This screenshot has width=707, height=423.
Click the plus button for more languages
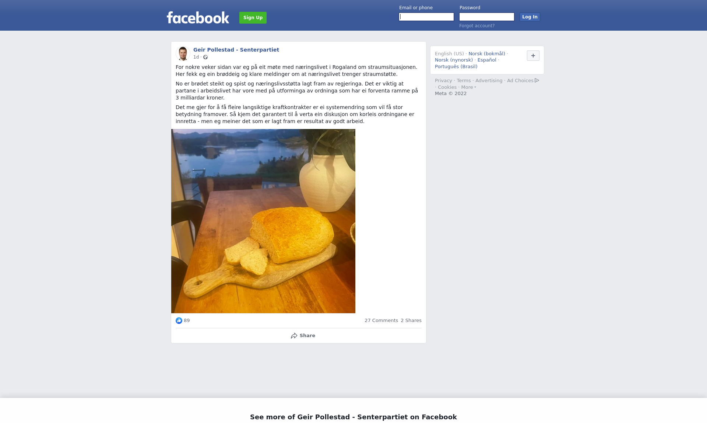point(533,56)
